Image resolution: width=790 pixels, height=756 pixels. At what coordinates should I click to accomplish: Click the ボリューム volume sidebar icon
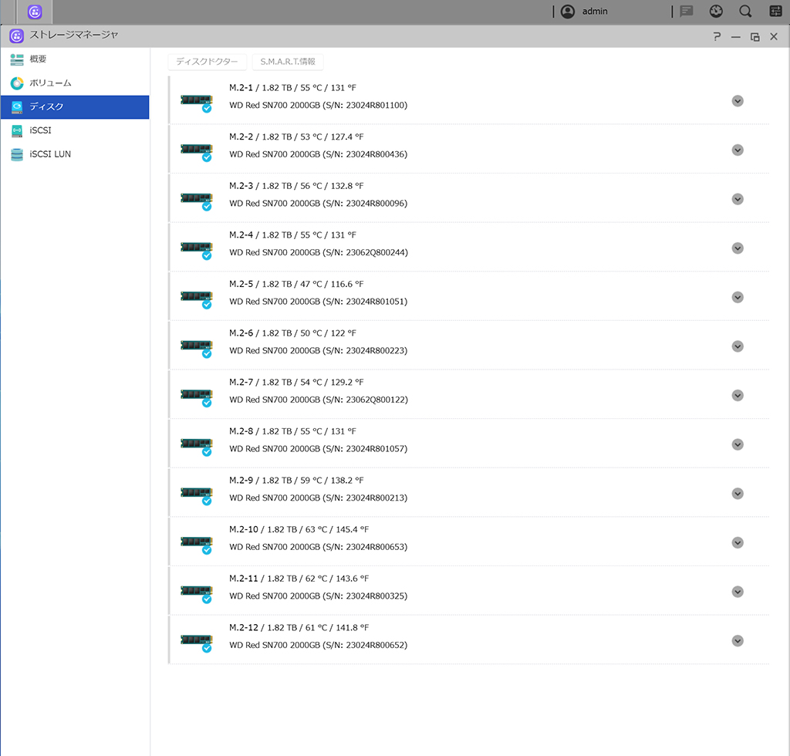click(x=17, y=83)
